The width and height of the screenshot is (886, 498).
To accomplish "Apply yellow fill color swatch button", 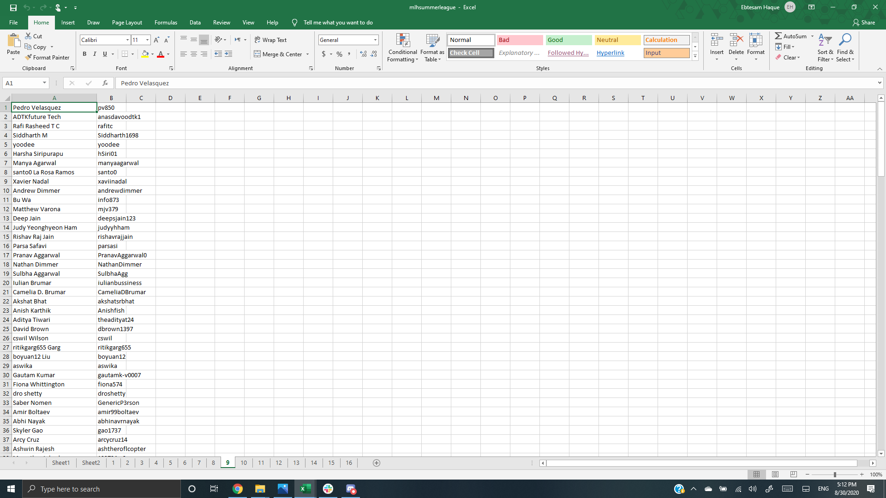I will pos(145,54).
